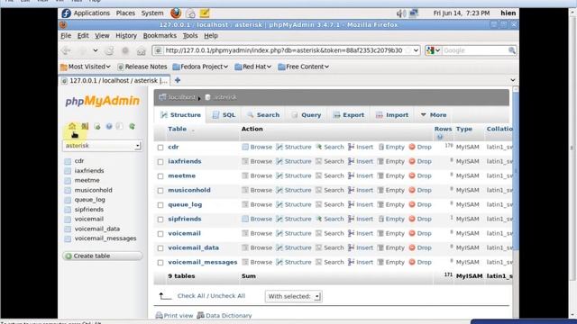Click the Data Dictionary icon
The width and height of the screenshot is (577, 324).
pos(200,315)
